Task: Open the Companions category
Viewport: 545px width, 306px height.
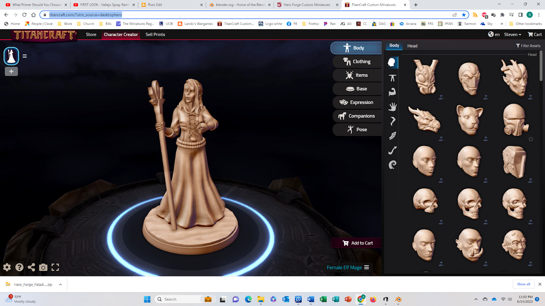Action: pyautogui.click(x=357, y=116)
